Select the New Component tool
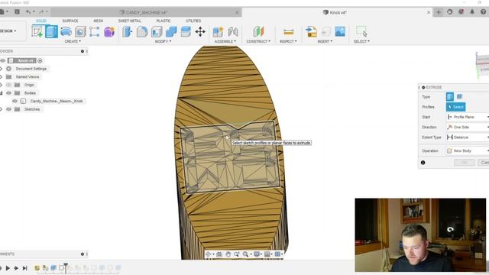This screenshot has height=275, width=489. click(x=218, y=32)
